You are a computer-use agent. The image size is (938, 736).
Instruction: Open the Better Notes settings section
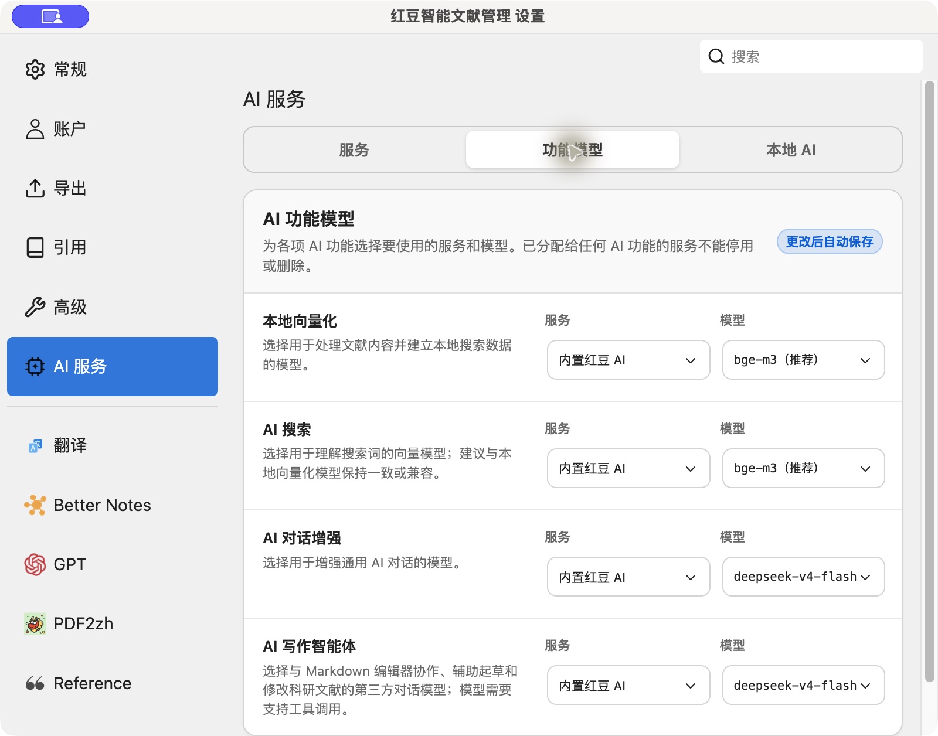[x=113, y=505]
